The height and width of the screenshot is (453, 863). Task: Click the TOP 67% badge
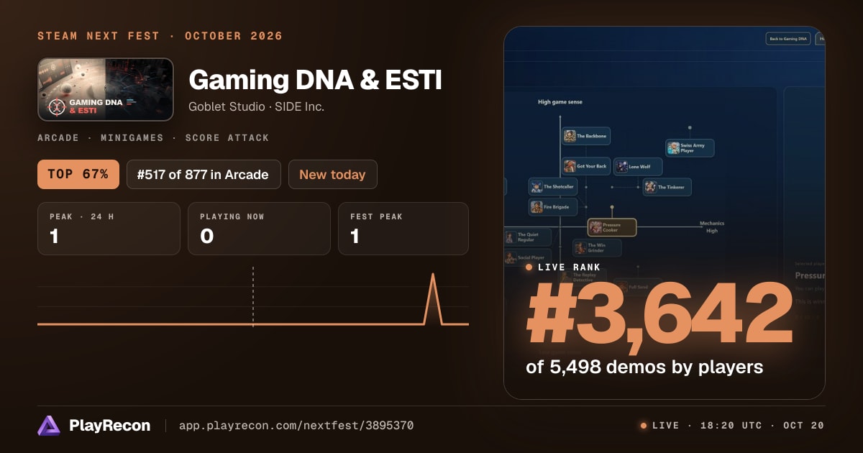coord(78,174)
